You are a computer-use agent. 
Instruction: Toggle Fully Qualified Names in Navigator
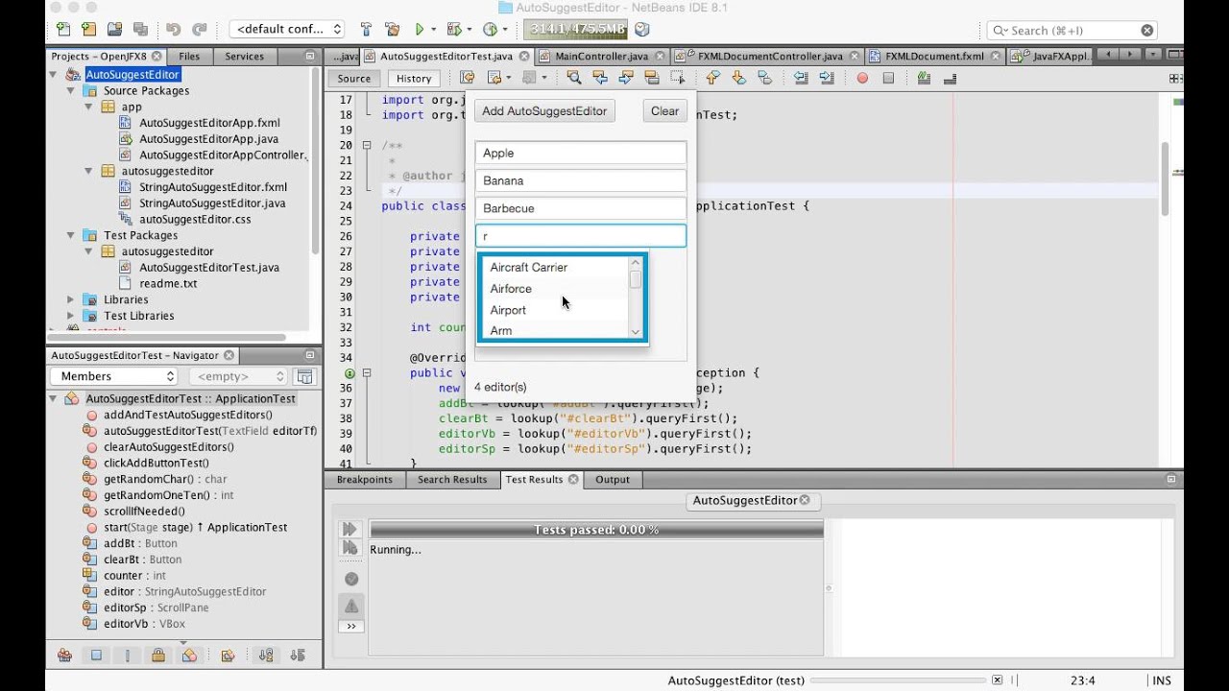(228, 655)
